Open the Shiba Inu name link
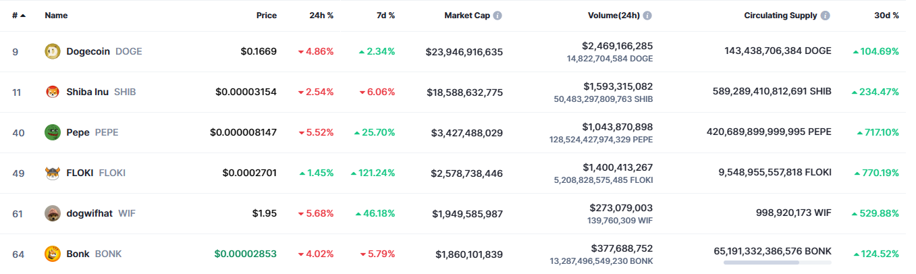 (88, 92)
